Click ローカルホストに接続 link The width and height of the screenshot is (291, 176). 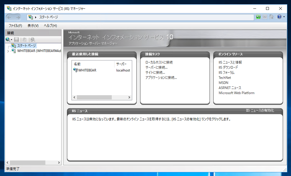(159, 62)
